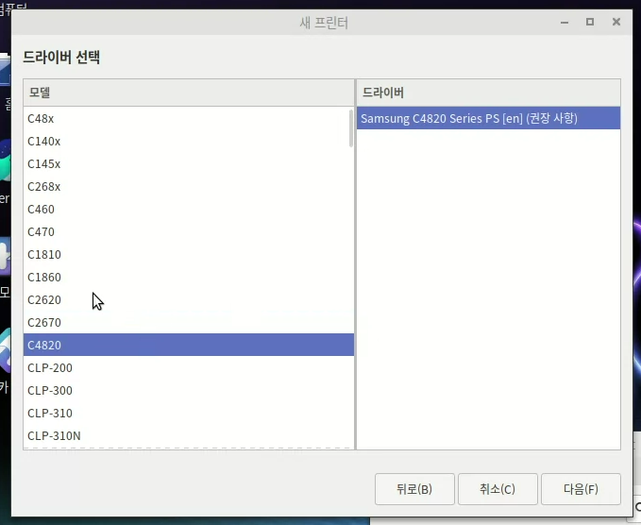Pick the C268x model entry
The image size is (641, 525).
[x=189, y=186]
